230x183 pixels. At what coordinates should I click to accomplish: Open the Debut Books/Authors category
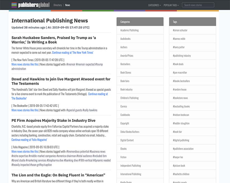[x=140, y=132]
